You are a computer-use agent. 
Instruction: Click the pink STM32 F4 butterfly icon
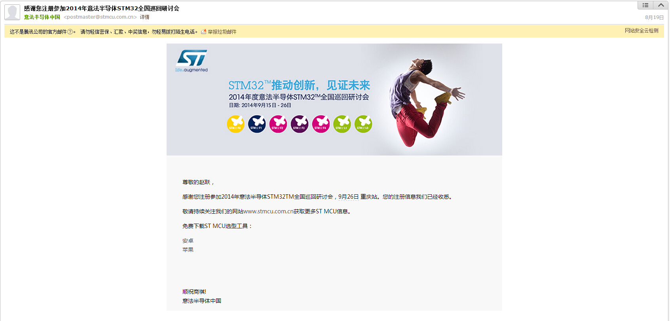point(321,124)
